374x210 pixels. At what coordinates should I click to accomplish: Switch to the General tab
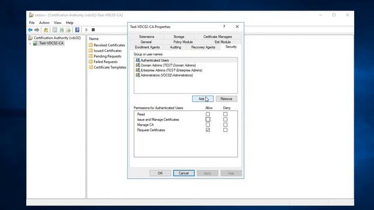click(146, 42)
